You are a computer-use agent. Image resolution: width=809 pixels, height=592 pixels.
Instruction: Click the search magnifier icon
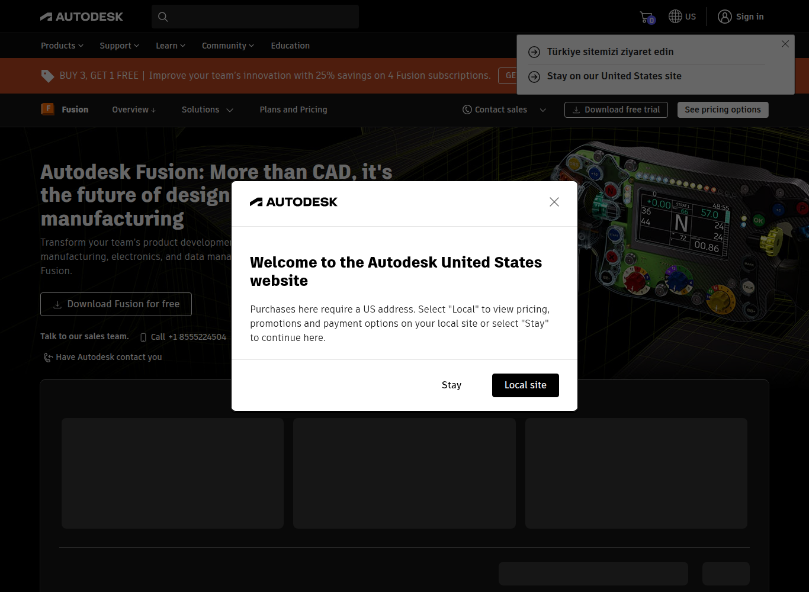(163, 17)
